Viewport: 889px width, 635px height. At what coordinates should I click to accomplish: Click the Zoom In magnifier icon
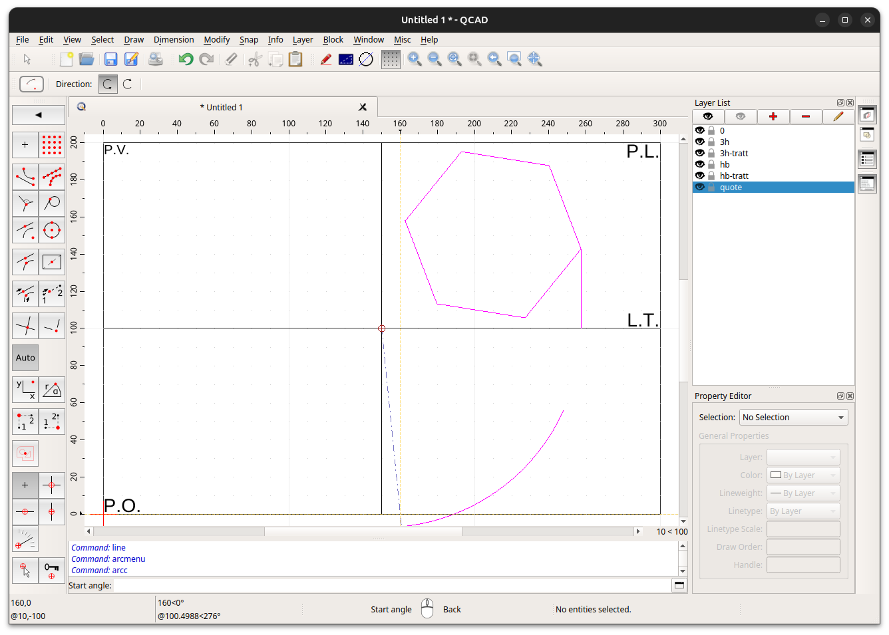[415, 59]
